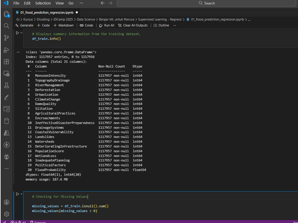
Task: Run the df_train.info() cell
Action: tap(17, 33)
